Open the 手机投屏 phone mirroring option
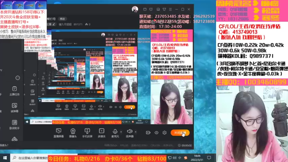 (87, 133)
